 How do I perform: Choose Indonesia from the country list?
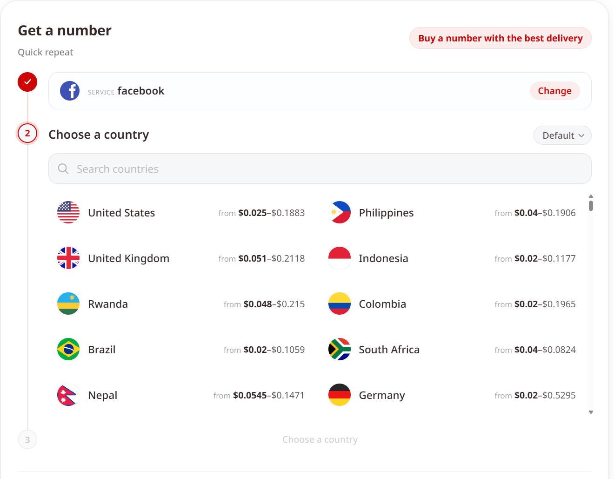point(452,258)
